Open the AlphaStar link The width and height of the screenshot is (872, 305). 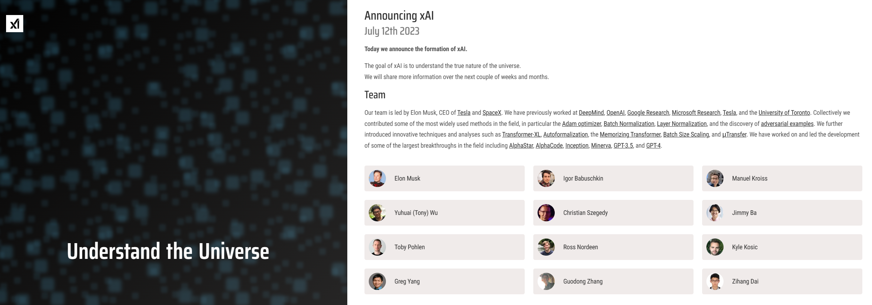[521, 146]
